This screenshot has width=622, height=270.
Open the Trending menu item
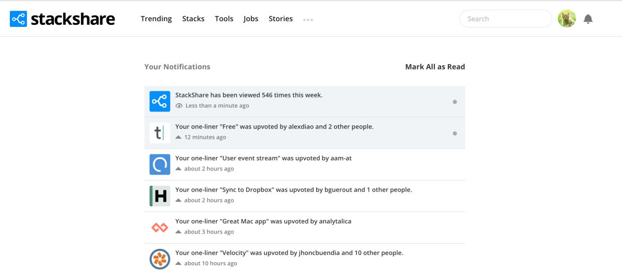pos(156,19)
